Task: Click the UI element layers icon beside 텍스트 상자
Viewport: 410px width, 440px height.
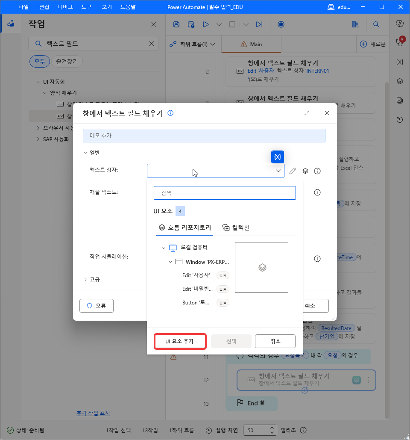Action: pyautogui.click(x=305, y=171)
